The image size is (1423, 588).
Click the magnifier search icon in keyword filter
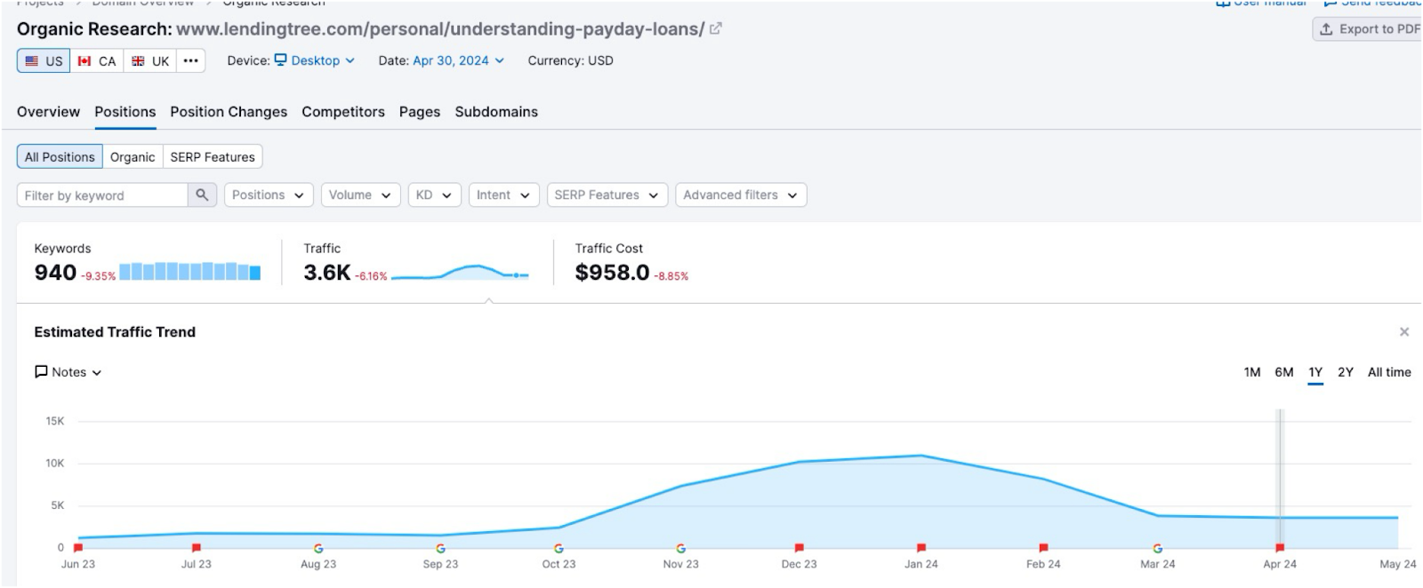pos(202,195)
